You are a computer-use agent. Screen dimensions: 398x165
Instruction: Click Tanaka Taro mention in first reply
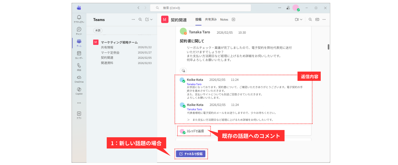pos(194,84)
